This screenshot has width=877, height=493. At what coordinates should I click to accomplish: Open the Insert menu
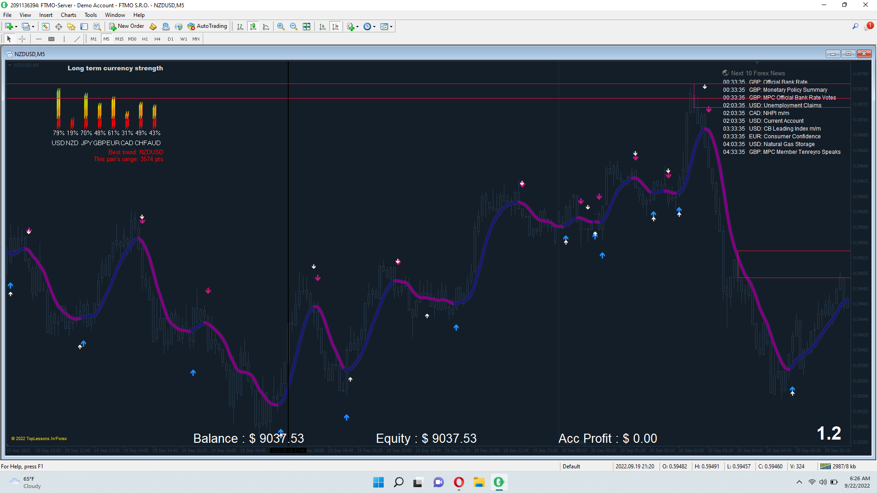tap(46, 15)
